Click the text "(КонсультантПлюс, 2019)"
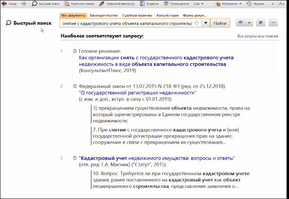Image resolution: width=289 pixels, height=199 pixels. pyautogui.click(x=107, y=70)
